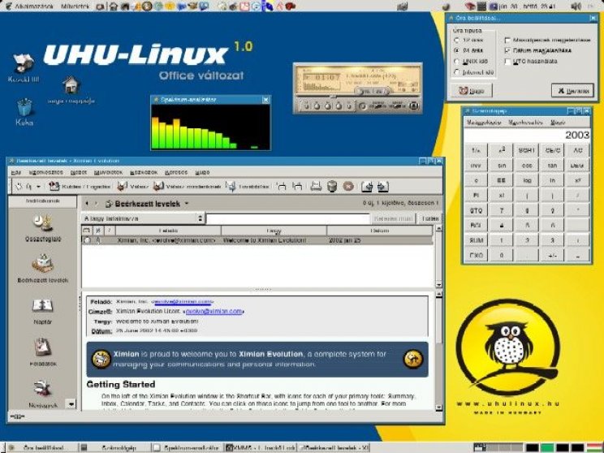Sort messages by the Feladó column header

168,231
